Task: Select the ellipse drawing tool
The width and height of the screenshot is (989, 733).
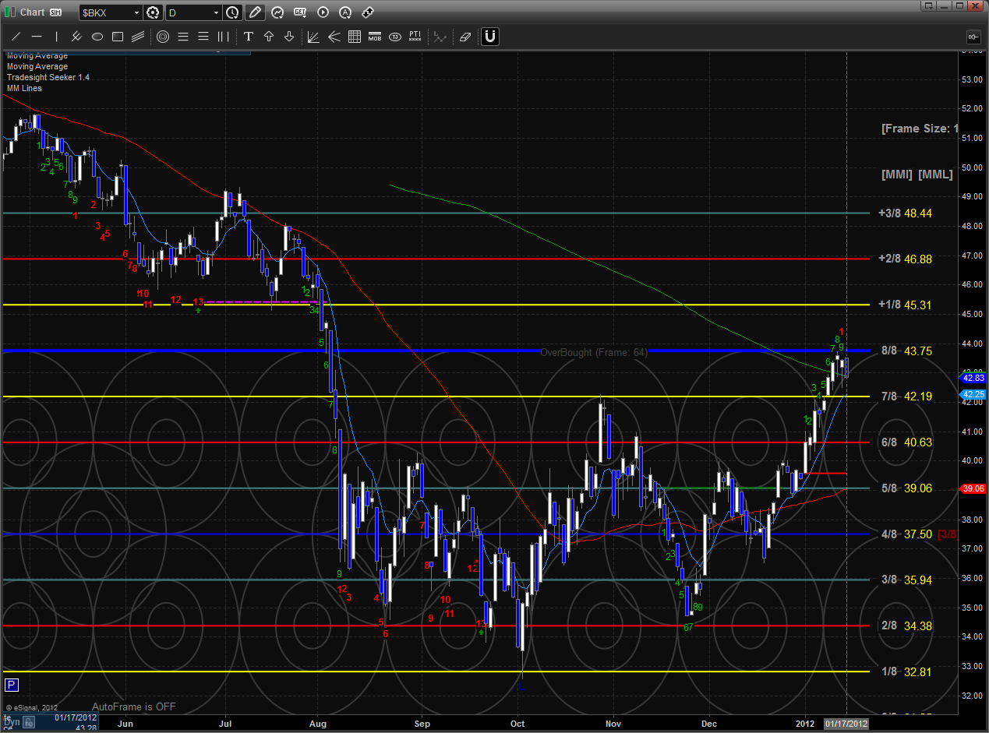Action: point(97,37)
